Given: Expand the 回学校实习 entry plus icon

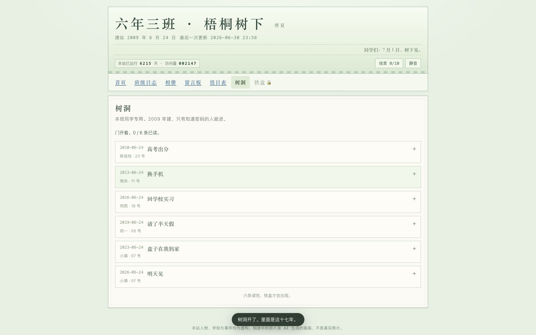Looking at the screenshot, I should click(414, 199).
